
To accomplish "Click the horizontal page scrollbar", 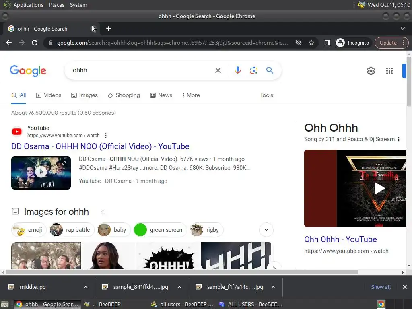I will click(182, 272).
